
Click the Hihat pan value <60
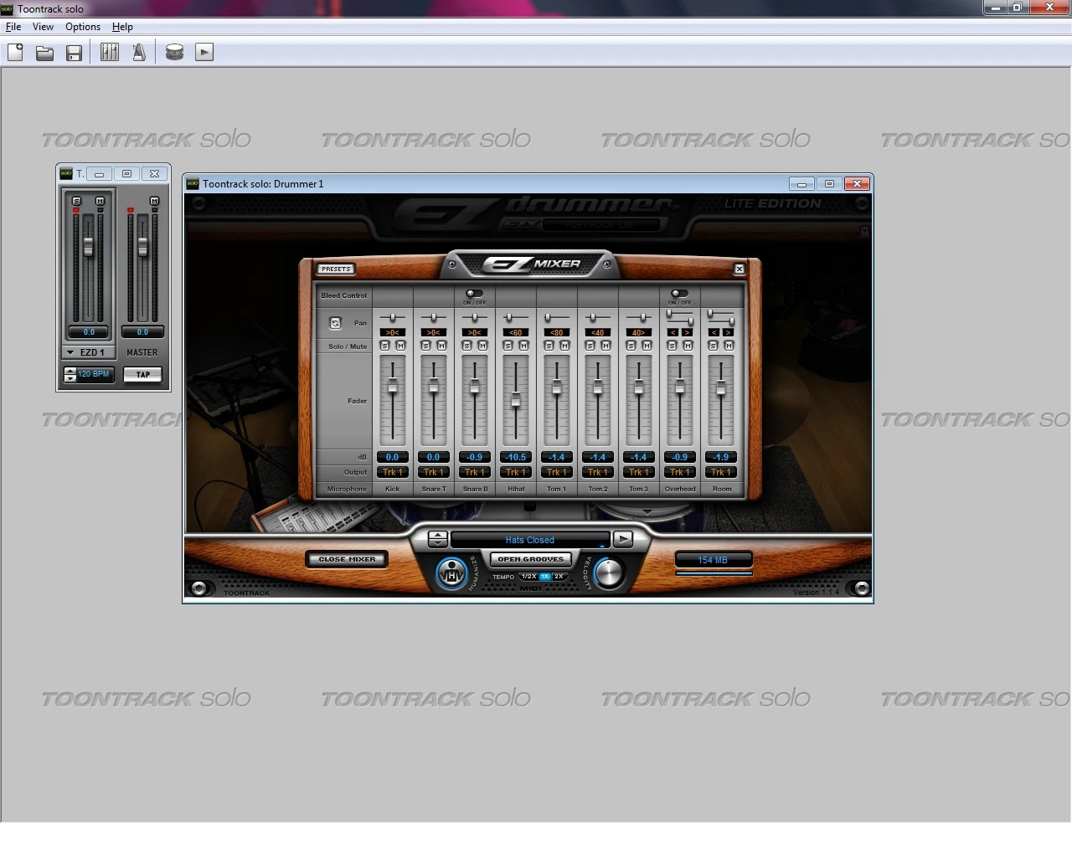[515, 332]
